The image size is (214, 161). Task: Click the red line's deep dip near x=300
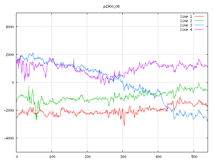pos(124,125)
